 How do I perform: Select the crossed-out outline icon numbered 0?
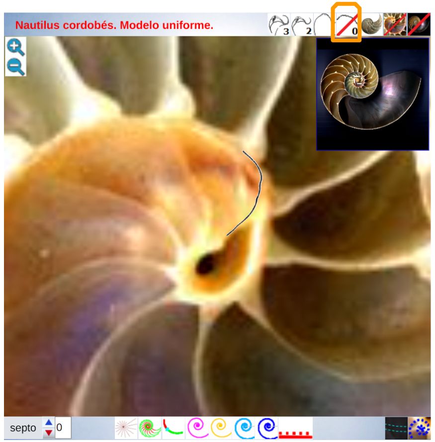[x=347, y=25]
